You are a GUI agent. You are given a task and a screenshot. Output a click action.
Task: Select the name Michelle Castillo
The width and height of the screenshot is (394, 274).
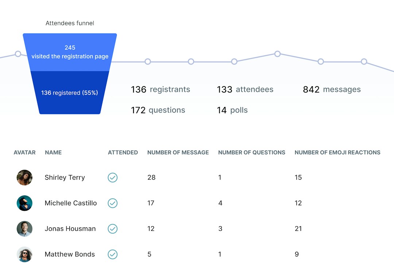click(71, 203)
